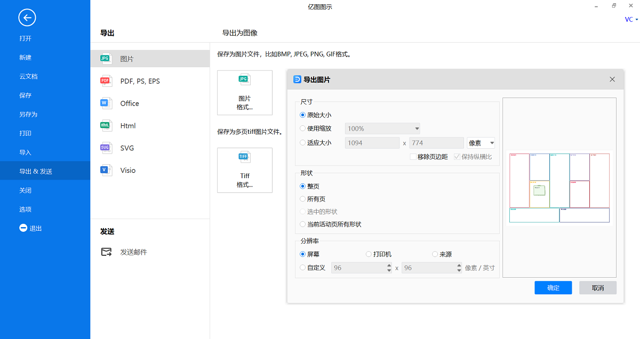Click the TIFF icon in Tiff格式 tile
640x339 pixels.
[x=244, y=157]
